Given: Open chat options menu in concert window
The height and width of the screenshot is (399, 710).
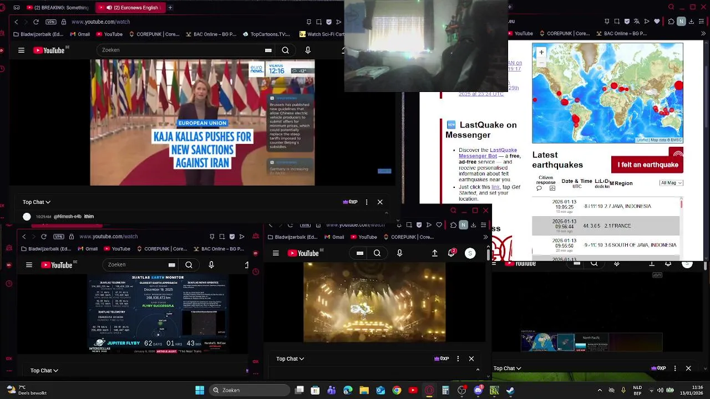Looking at the screenshot, I should pyautogui.click(x=458, y=359).
